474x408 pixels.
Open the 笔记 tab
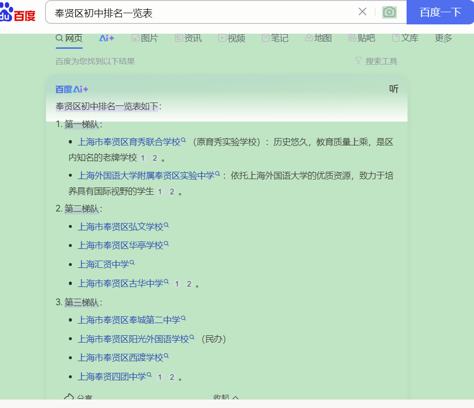pyautogui.click(x=275, y=38)
